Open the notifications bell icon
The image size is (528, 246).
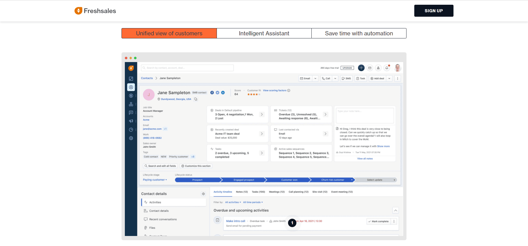tap(387, 68)
